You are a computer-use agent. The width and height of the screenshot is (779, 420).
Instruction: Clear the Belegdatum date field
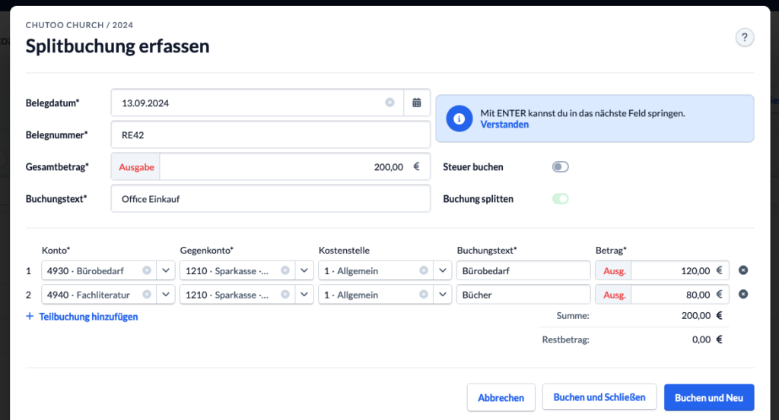390,102
